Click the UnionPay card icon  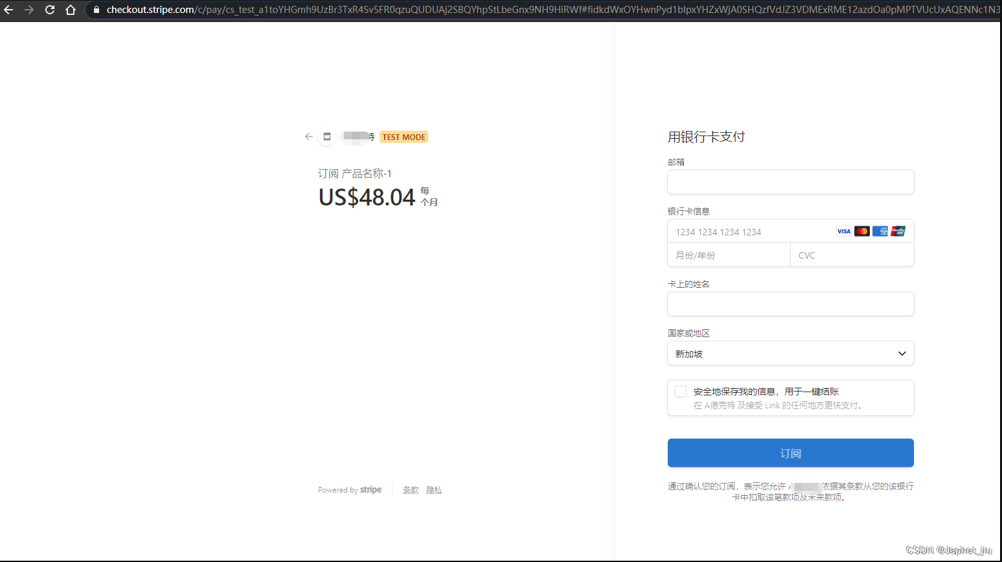pos(898,231)
